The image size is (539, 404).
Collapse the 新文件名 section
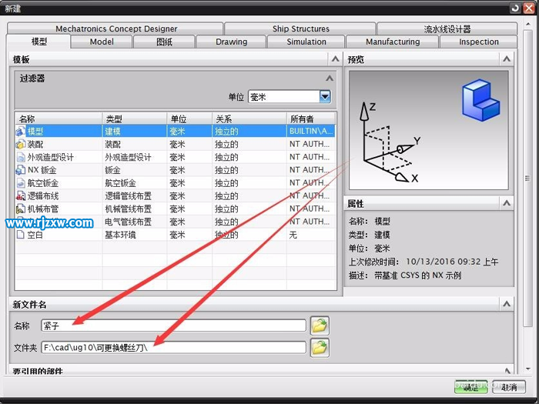tap(507, 304)
